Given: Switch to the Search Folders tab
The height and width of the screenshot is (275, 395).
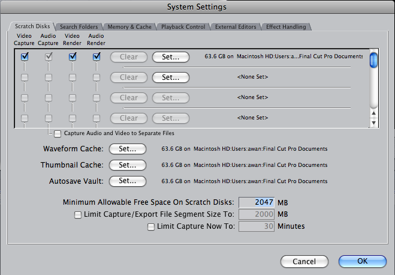Looking at the screenshot, I should (x=79, y=27).
